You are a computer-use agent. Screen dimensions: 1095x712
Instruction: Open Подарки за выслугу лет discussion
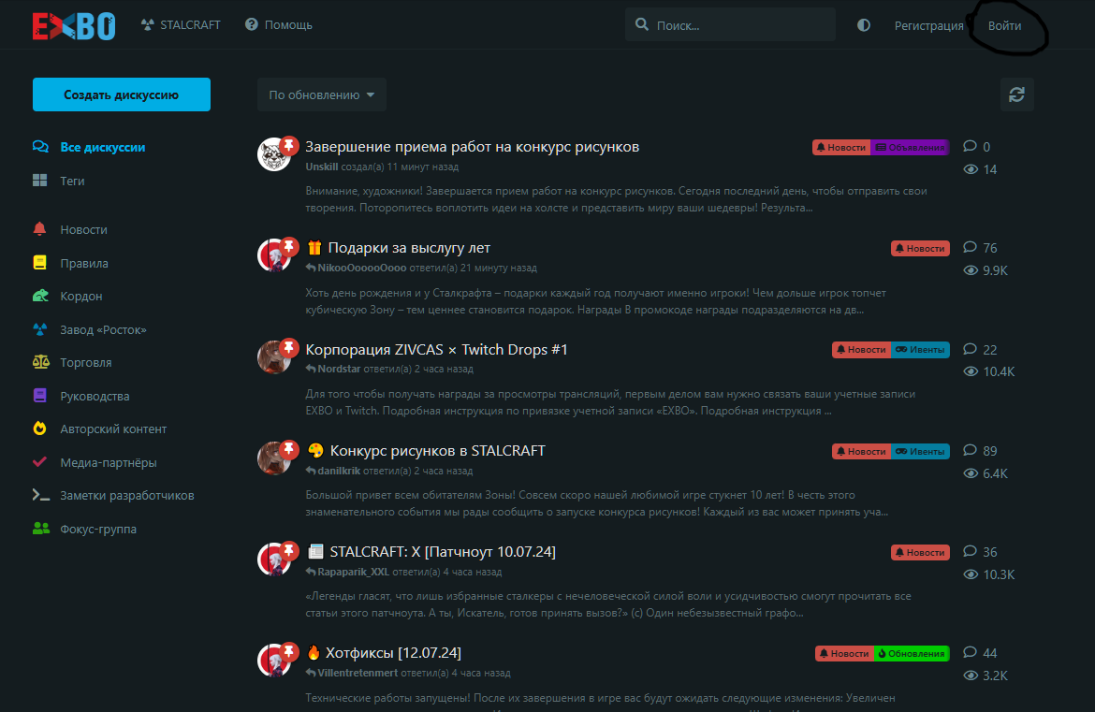409,248
